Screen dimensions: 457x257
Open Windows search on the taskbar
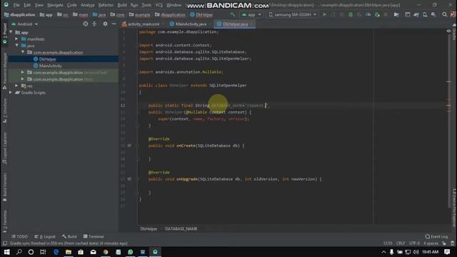[x=19, y=252]
